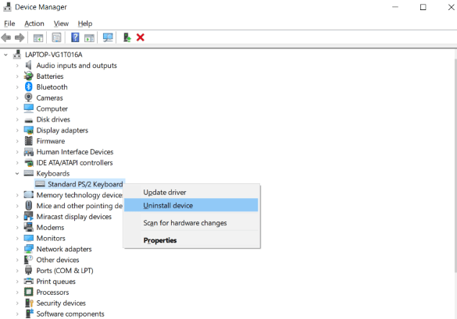Click the Forward arrow toolbar icon
The image size is (457, 319).
(20, 37)
